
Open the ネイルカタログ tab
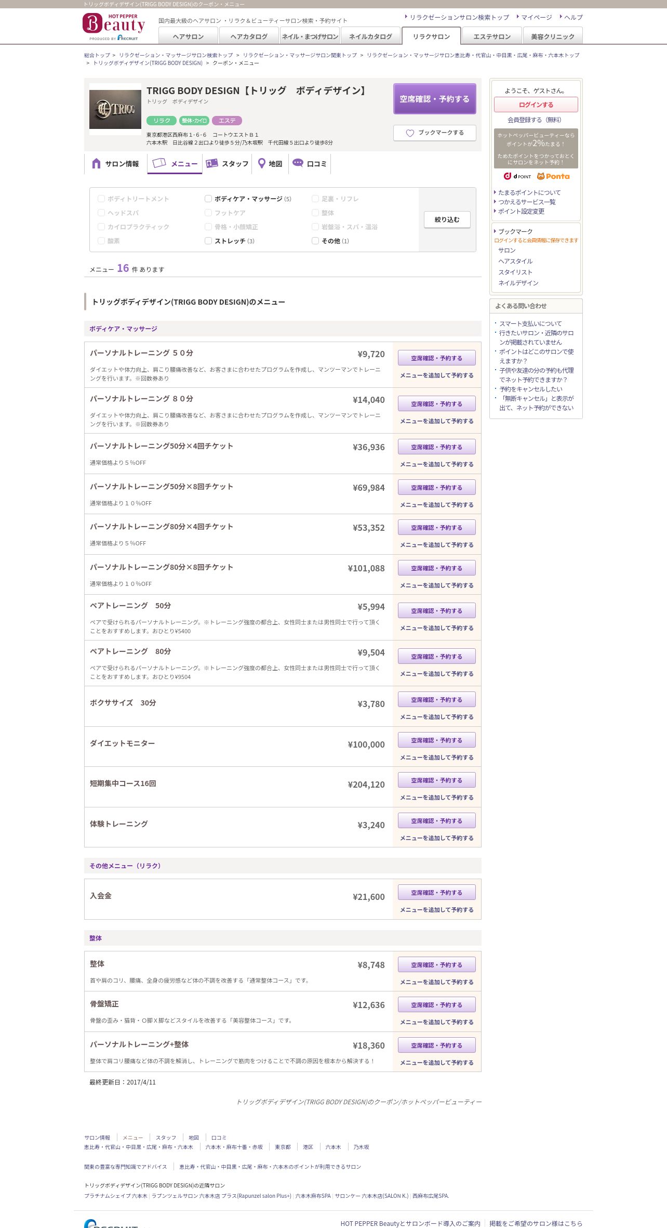click(x=370, y=36)
